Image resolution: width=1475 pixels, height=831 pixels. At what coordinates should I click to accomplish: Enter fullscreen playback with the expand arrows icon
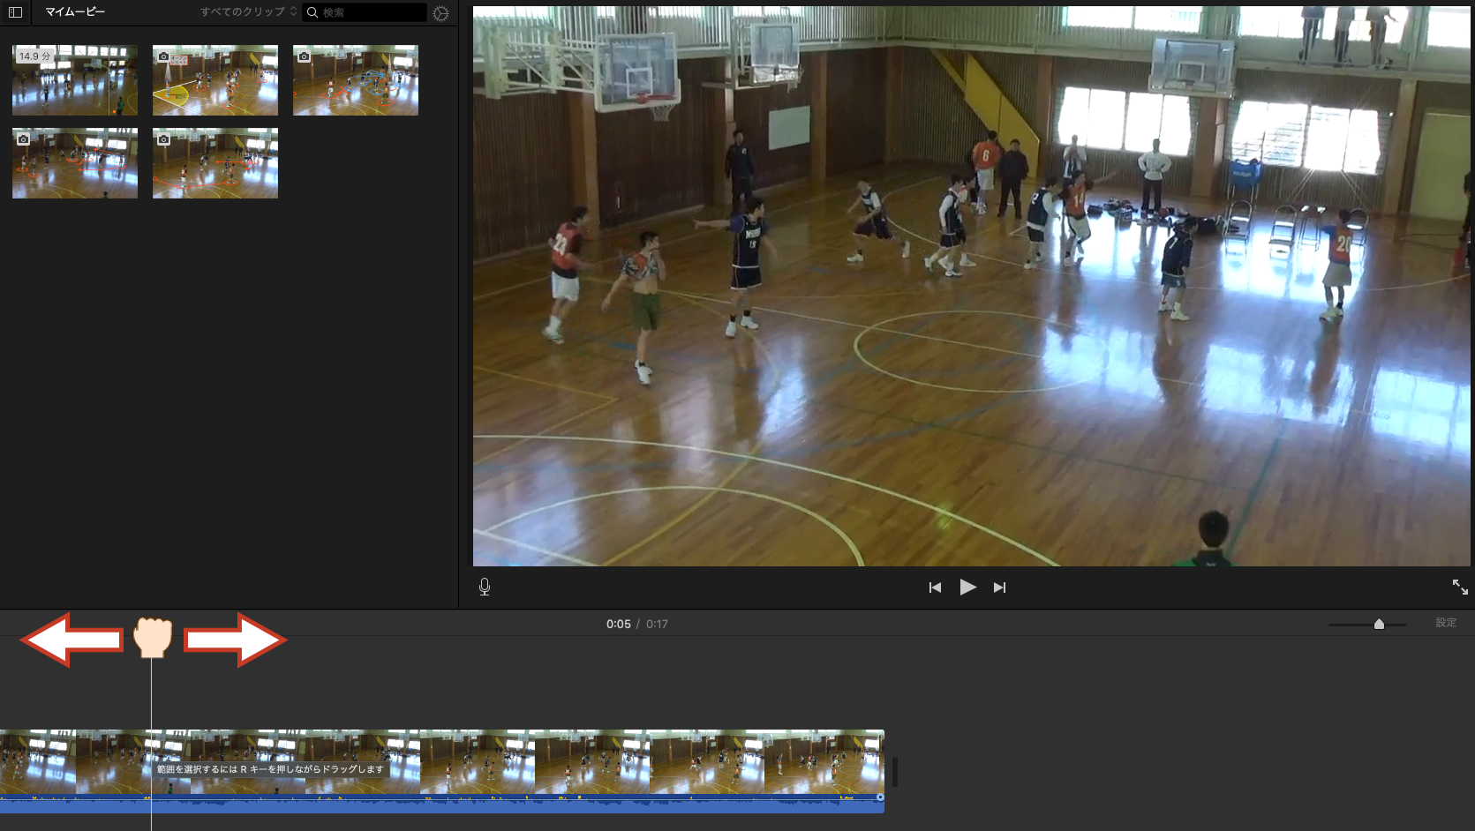point(1460,587)
